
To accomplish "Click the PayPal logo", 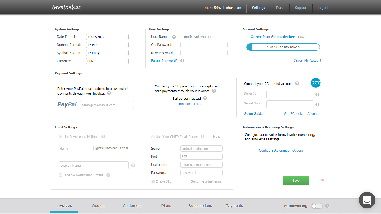I will click(67, 105).
